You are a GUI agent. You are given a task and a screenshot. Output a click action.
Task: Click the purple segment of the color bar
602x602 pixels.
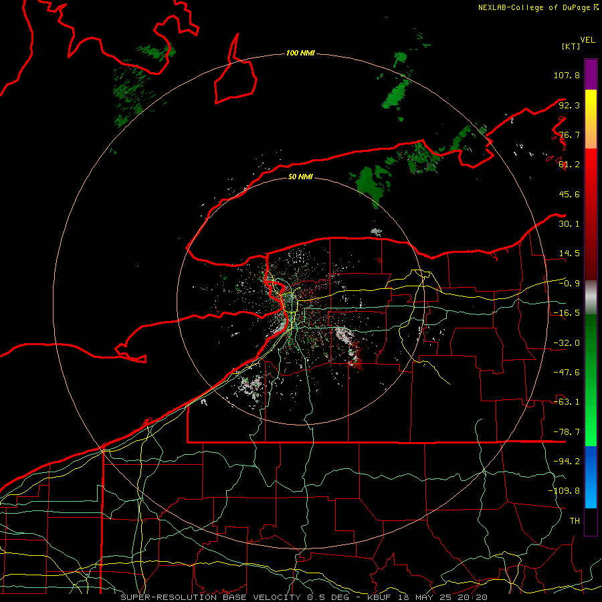(x=591, y=74)
